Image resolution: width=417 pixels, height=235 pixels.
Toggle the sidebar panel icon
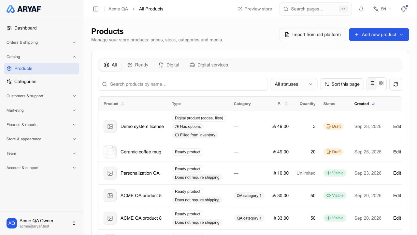pyautogui.click(x=96, y=9)
